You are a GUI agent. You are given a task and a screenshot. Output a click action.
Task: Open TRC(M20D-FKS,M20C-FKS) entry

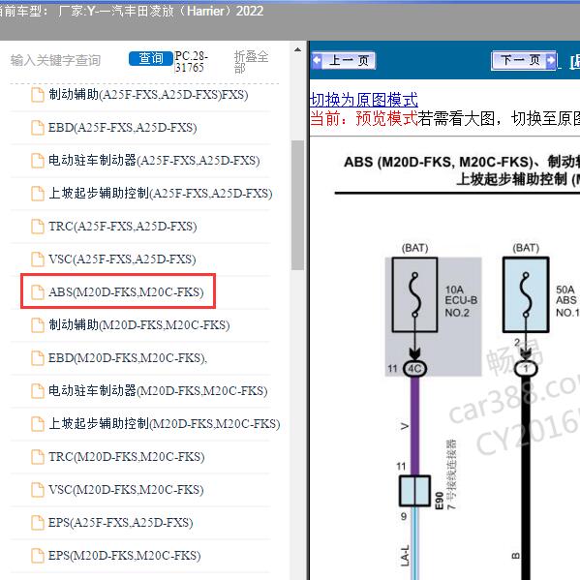pos(127,456)
